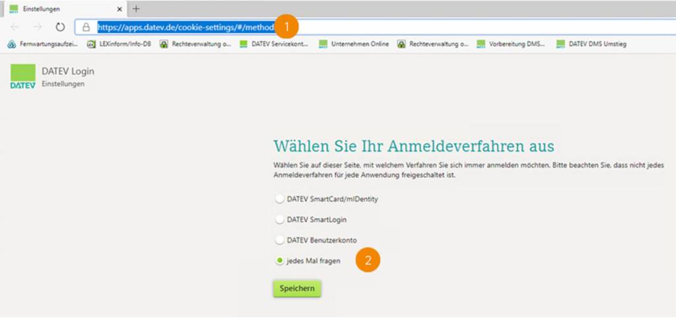Close the Einstellungen tab
Screen dimensions: 676x319
pos(119,9)
